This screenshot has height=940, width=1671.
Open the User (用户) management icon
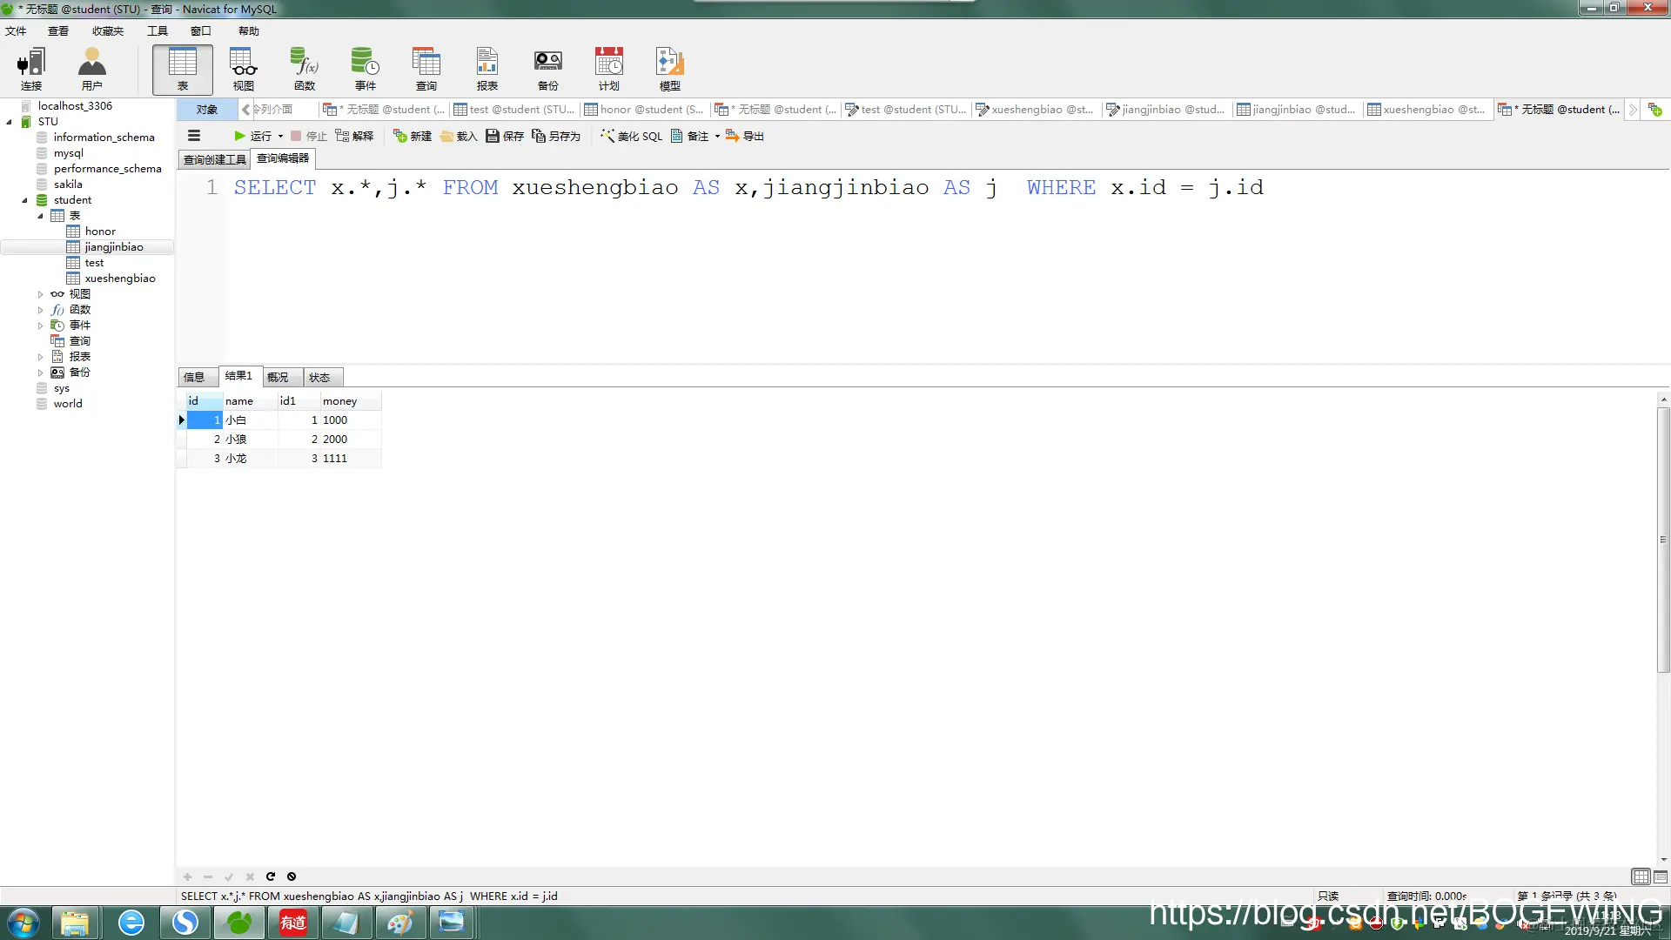91,70
